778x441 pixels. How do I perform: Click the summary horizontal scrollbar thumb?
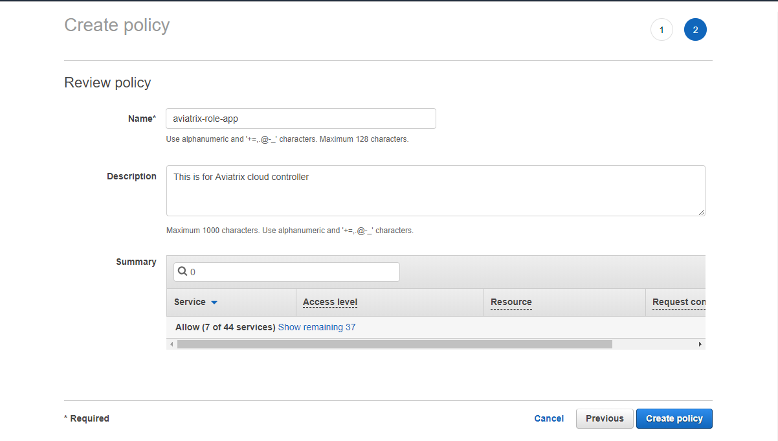(x=394, y=345)
